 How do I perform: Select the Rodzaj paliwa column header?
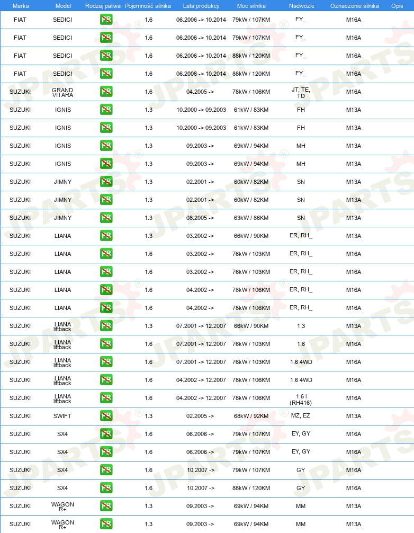pos(103,6)
